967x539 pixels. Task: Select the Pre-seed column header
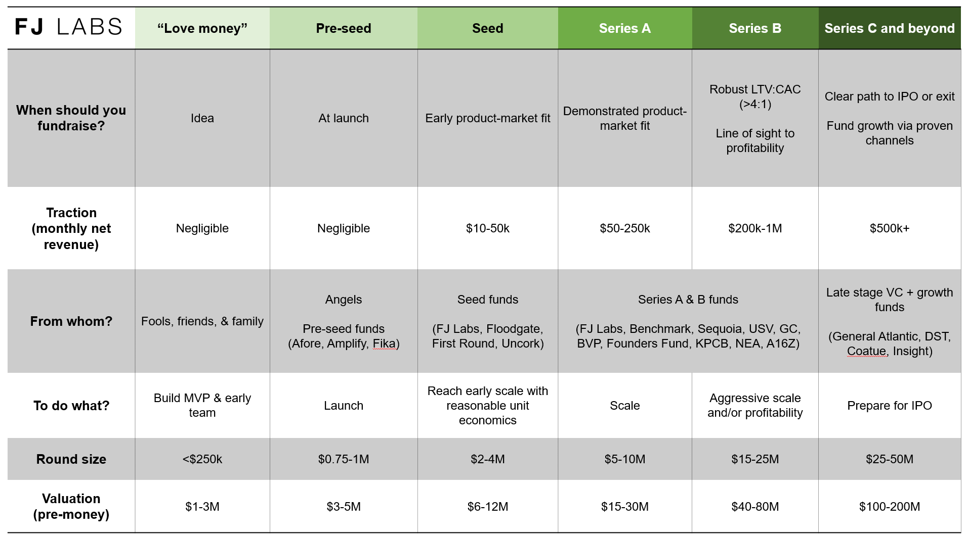[x=344, y=28]
